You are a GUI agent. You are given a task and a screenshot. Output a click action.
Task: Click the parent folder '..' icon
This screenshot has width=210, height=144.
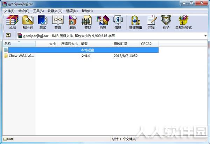[6, 50]
